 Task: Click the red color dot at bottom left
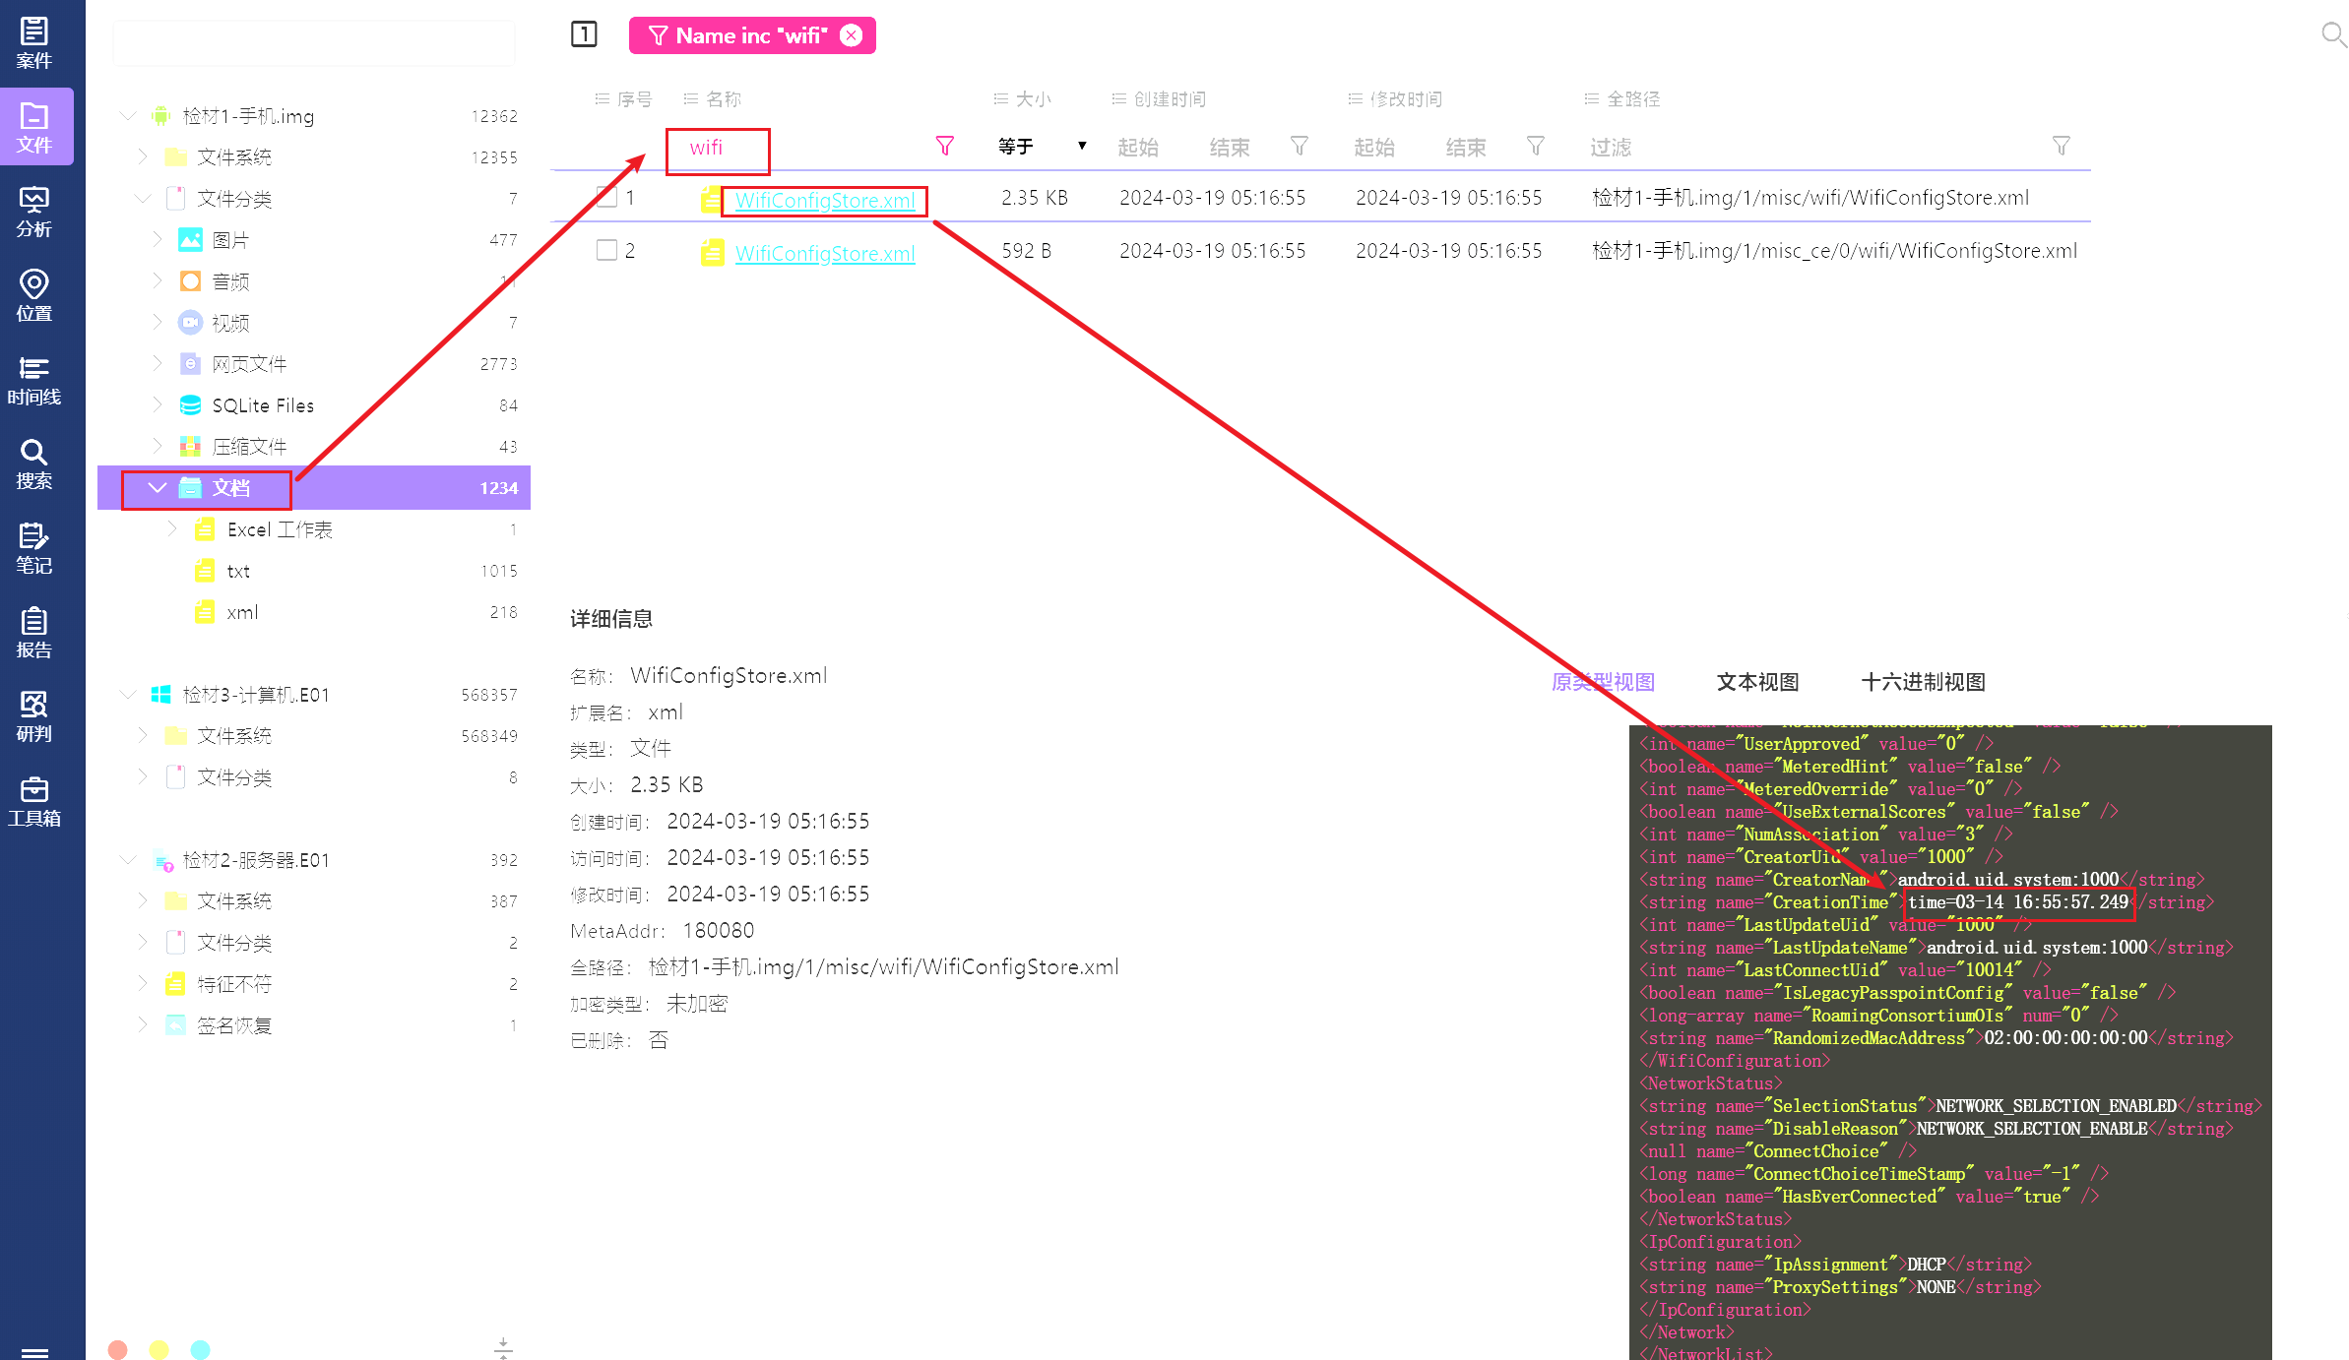coord(118,1349)
